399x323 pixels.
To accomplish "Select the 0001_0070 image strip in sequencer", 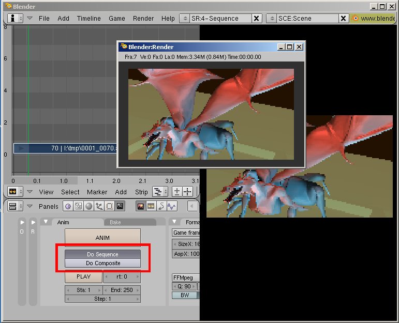I will pyautogui.click(x=65, y=148).
